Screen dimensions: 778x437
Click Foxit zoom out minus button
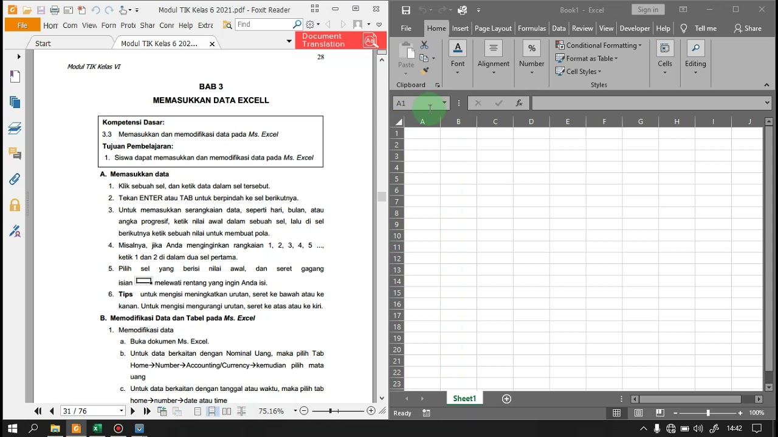304,411
